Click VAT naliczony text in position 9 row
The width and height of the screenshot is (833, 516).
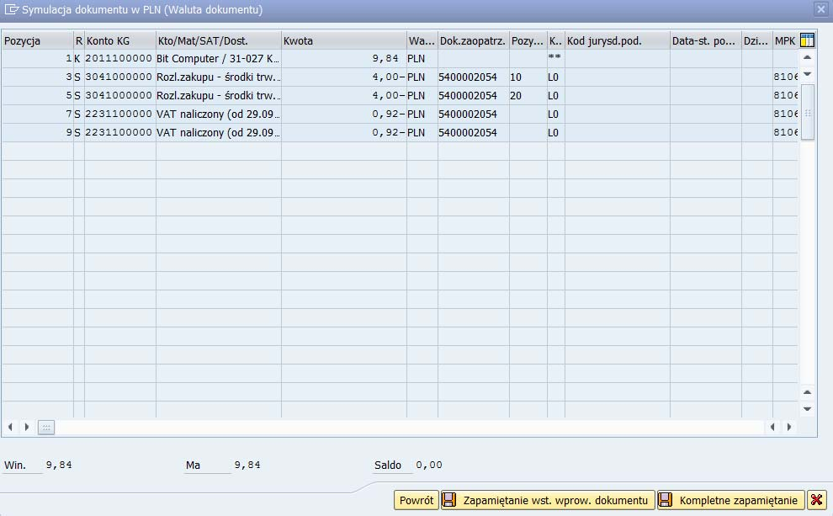pos(218,133)
